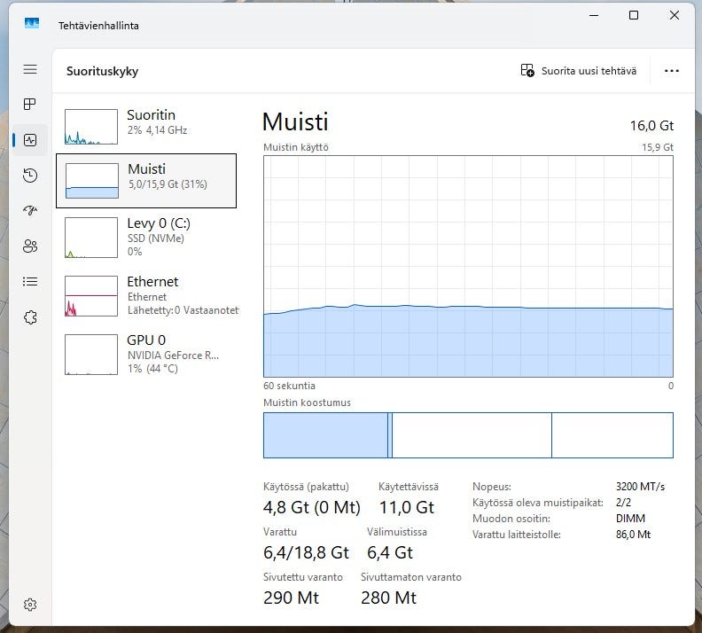Image resolution: width=702 pixels, height=633 pixels.
Task: Go to Startup apps sidebar icon
Action: 30,211
